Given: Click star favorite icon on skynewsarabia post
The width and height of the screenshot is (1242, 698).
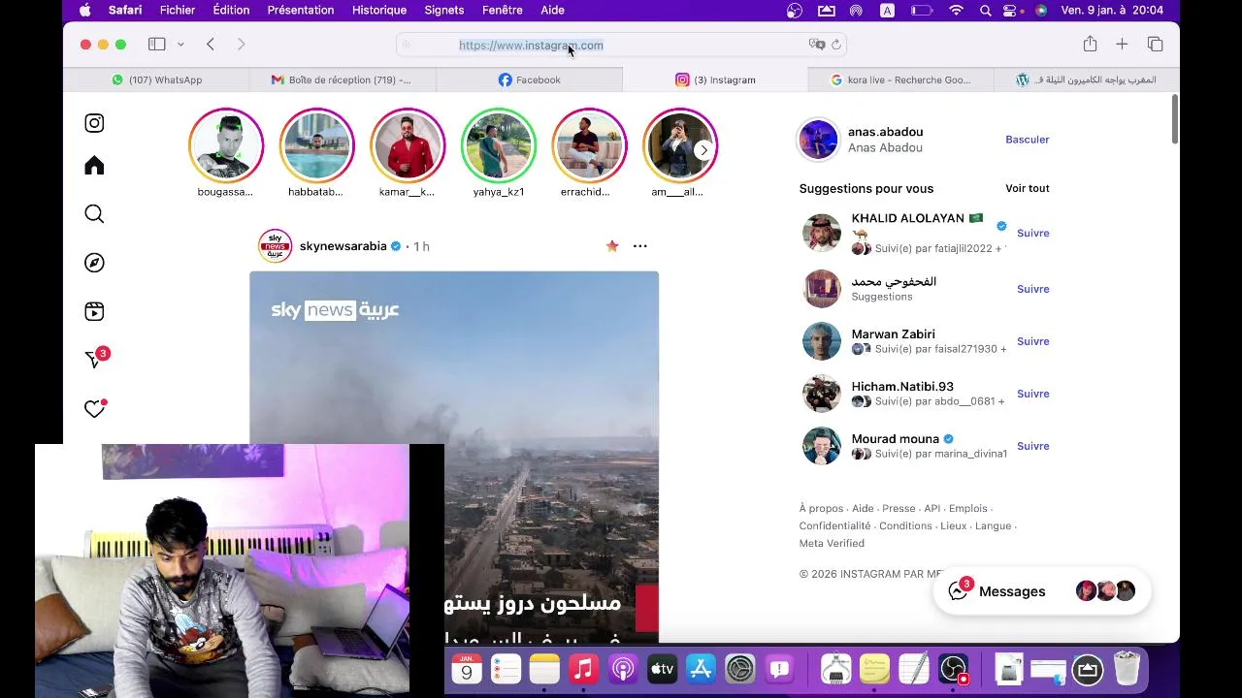Looking at the screenshot, I should click(x=612, y=246).
